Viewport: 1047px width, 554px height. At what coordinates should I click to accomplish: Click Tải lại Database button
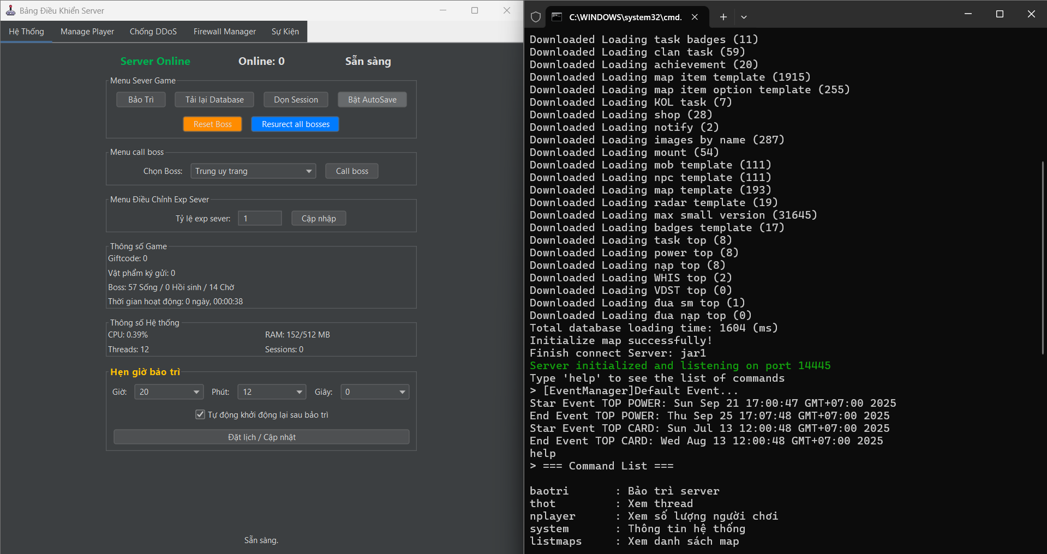[x=214, y=100]
